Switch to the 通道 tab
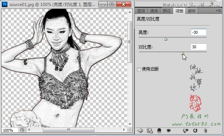The height and width of the screenshot is (136, 224). coord(154,11)
